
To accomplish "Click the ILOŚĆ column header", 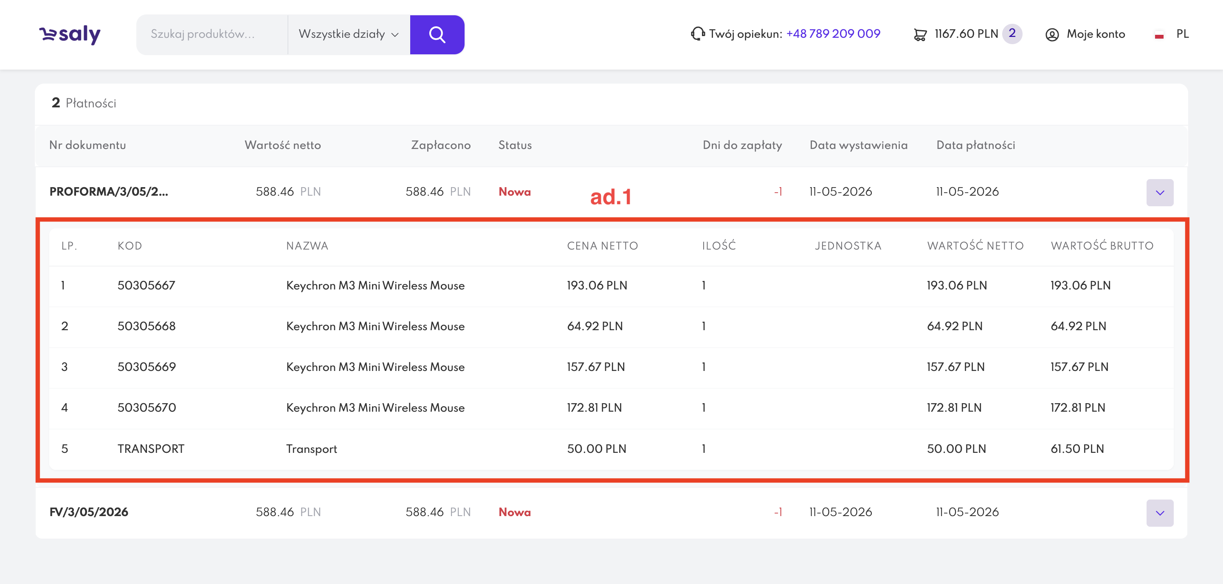I will click(x=719, y=245).
